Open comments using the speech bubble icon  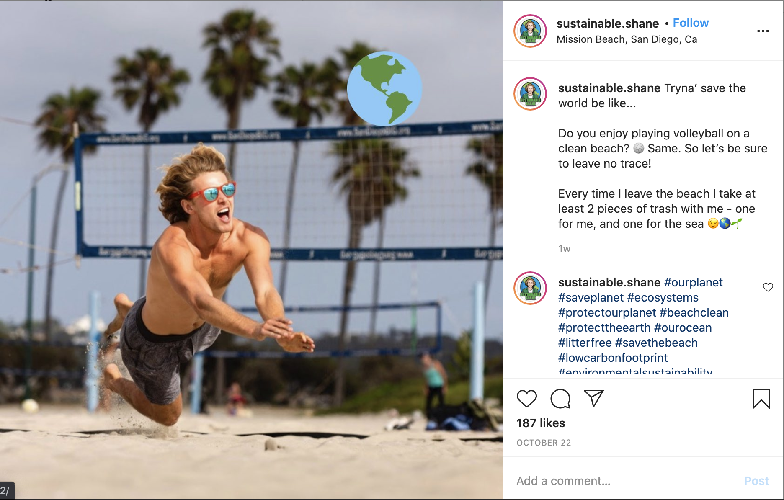[560, 399]
